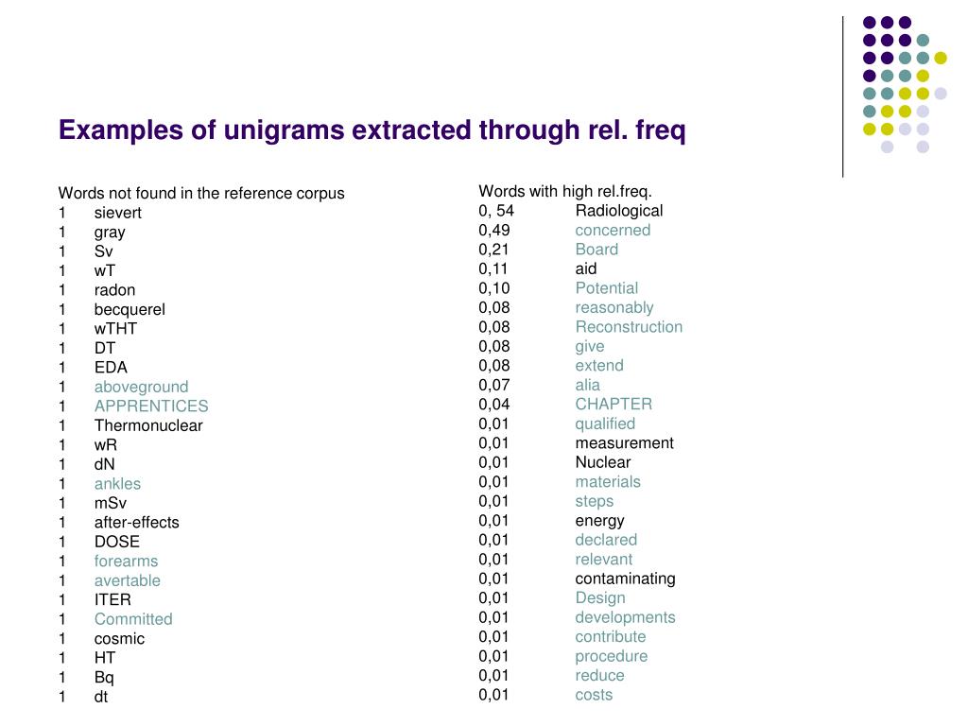
Task: Select the word 'Thermonuclear'
Action: tap(148, 426)
